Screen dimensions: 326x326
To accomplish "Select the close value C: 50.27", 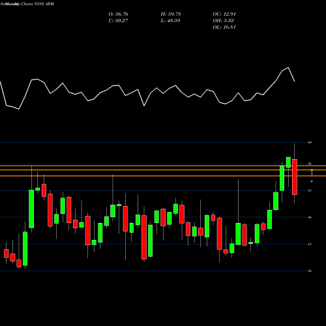I will tap(119, 21).
